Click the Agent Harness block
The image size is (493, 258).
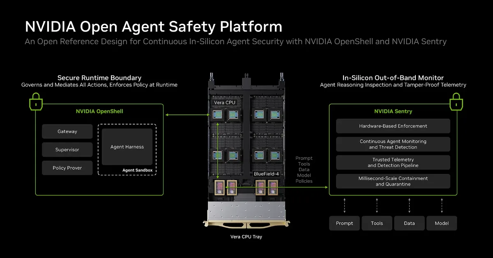127,147
